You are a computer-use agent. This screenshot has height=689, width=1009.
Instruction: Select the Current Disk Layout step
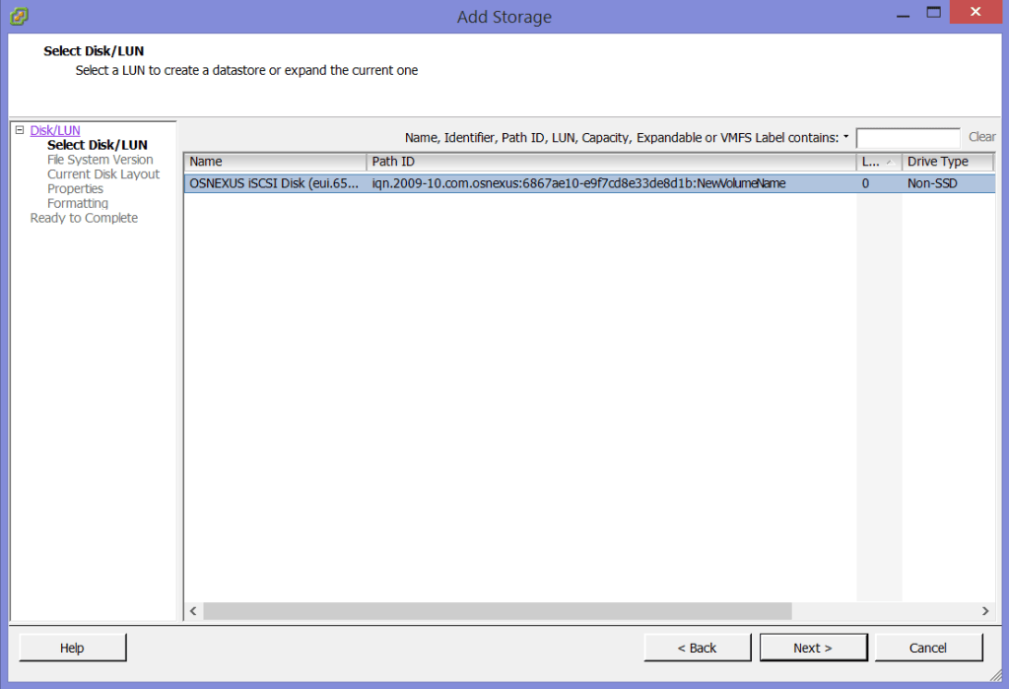[x=102, y=174]
